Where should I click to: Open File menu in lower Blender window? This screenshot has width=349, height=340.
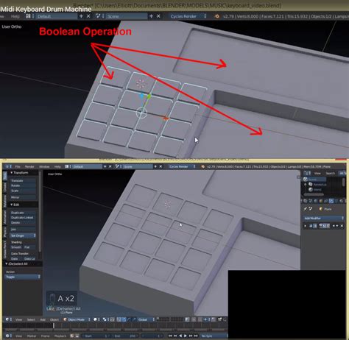[18, 166]
